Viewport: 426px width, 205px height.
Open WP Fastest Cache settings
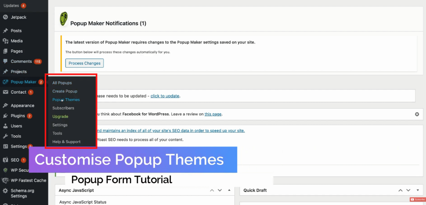(x=28, y=180)
